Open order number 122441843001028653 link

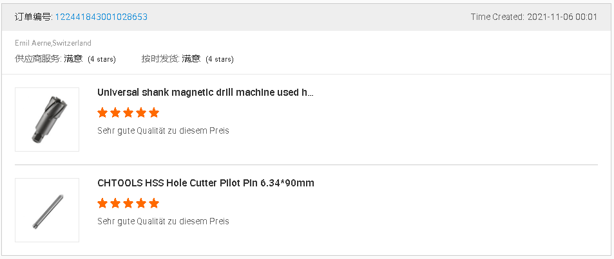point(101,17)
